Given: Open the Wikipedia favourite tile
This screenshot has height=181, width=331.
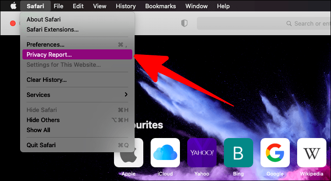Looking at the screenshot, I should coord(312,153).
